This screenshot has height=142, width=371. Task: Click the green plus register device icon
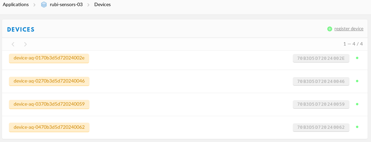[330, 29]
